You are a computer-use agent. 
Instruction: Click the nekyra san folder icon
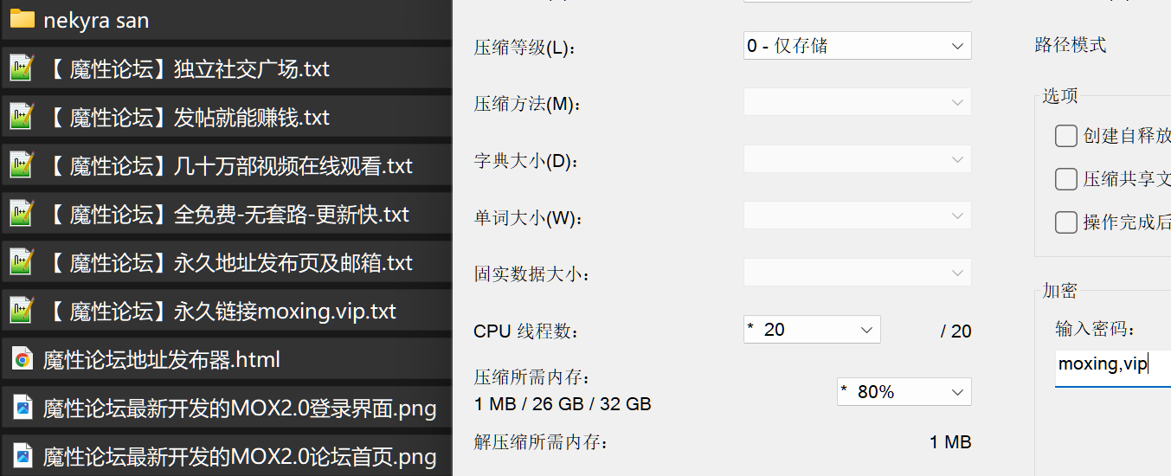[x=22, y=20]
